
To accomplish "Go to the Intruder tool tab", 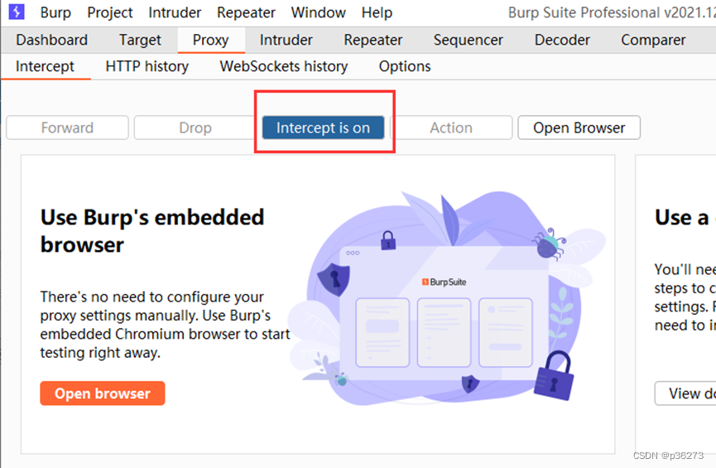I will point(286,41).
